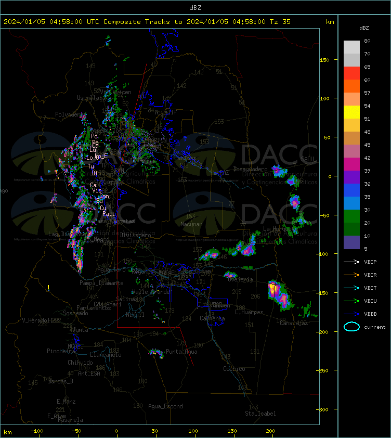The width and height of the screenshot is (391, 438).
Task: Click the 'VBBB' legend label
Action: click(x=370, y=314)
